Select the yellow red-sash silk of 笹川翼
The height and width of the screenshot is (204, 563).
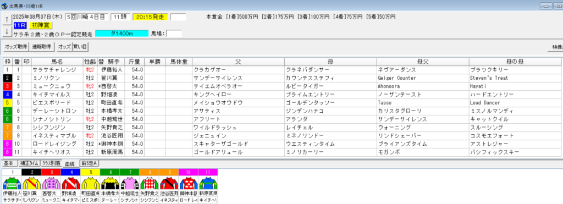(31, 183)
